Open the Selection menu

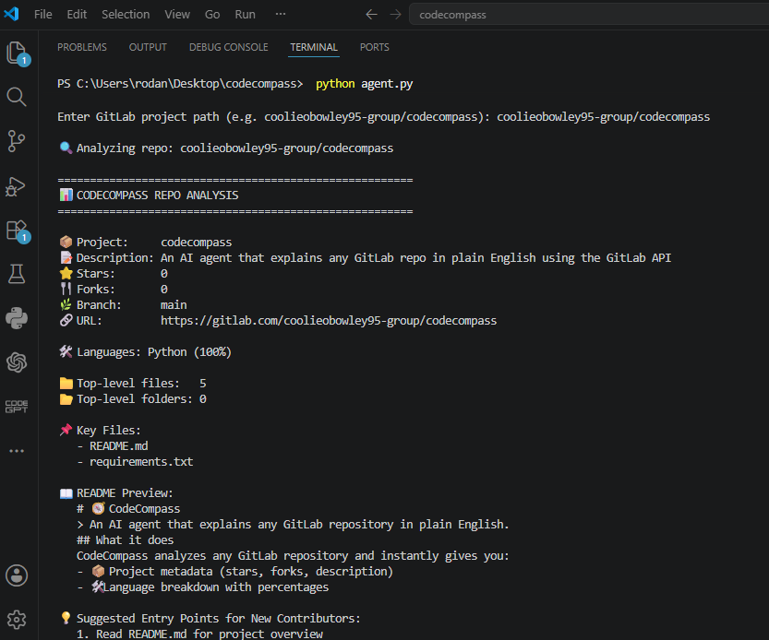coord(126,14)
